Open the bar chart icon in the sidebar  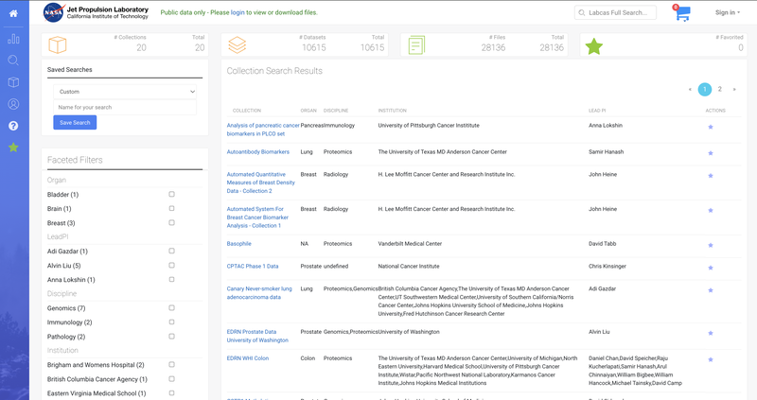[x=13, y=39]
